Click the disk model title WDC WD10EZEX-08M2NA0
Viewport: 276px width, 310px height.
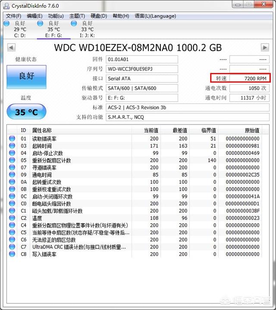pos(113,48)
